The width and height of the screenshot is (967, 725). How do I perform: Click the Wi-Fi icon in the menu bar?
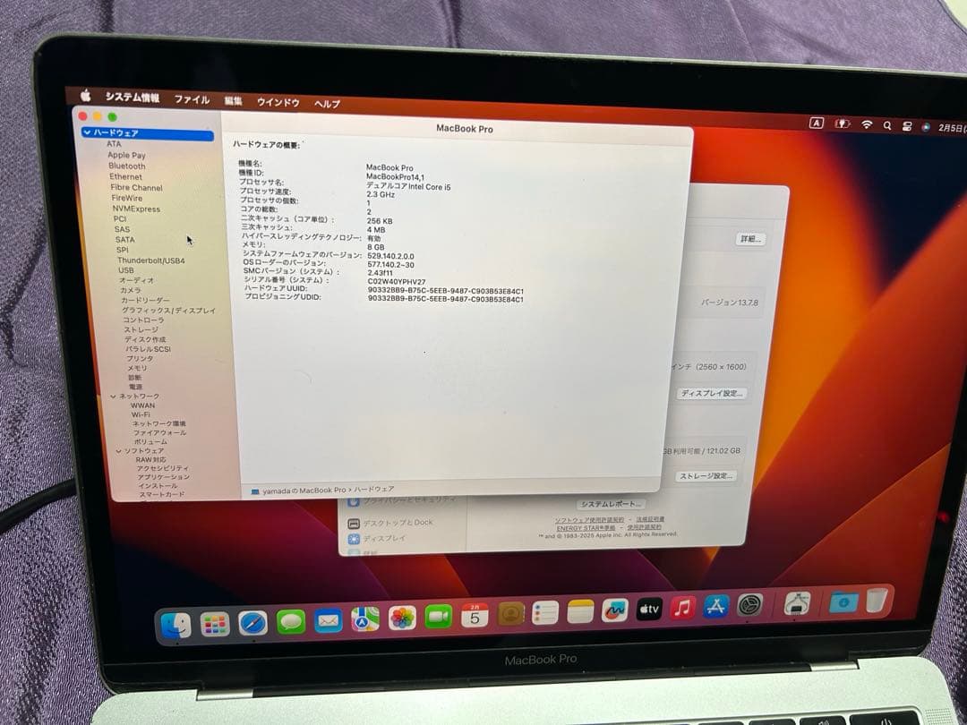coord(866,125)
